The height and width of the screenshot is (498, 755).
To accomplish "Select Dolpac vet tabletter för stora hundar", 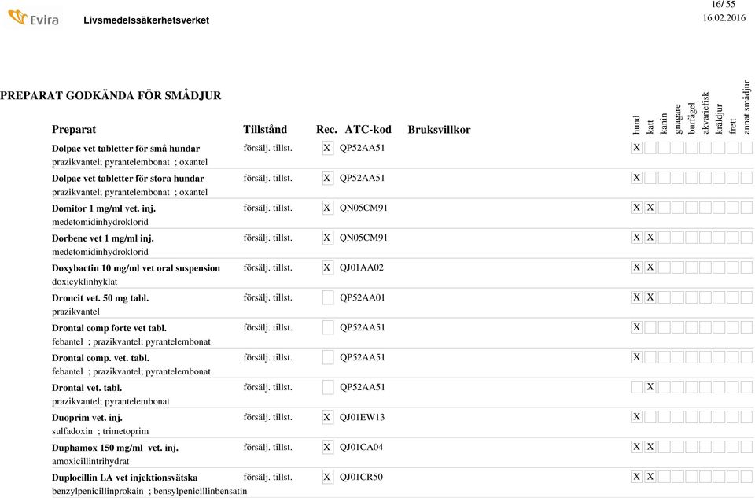I will pyautogui.click(x=128, y=179).
